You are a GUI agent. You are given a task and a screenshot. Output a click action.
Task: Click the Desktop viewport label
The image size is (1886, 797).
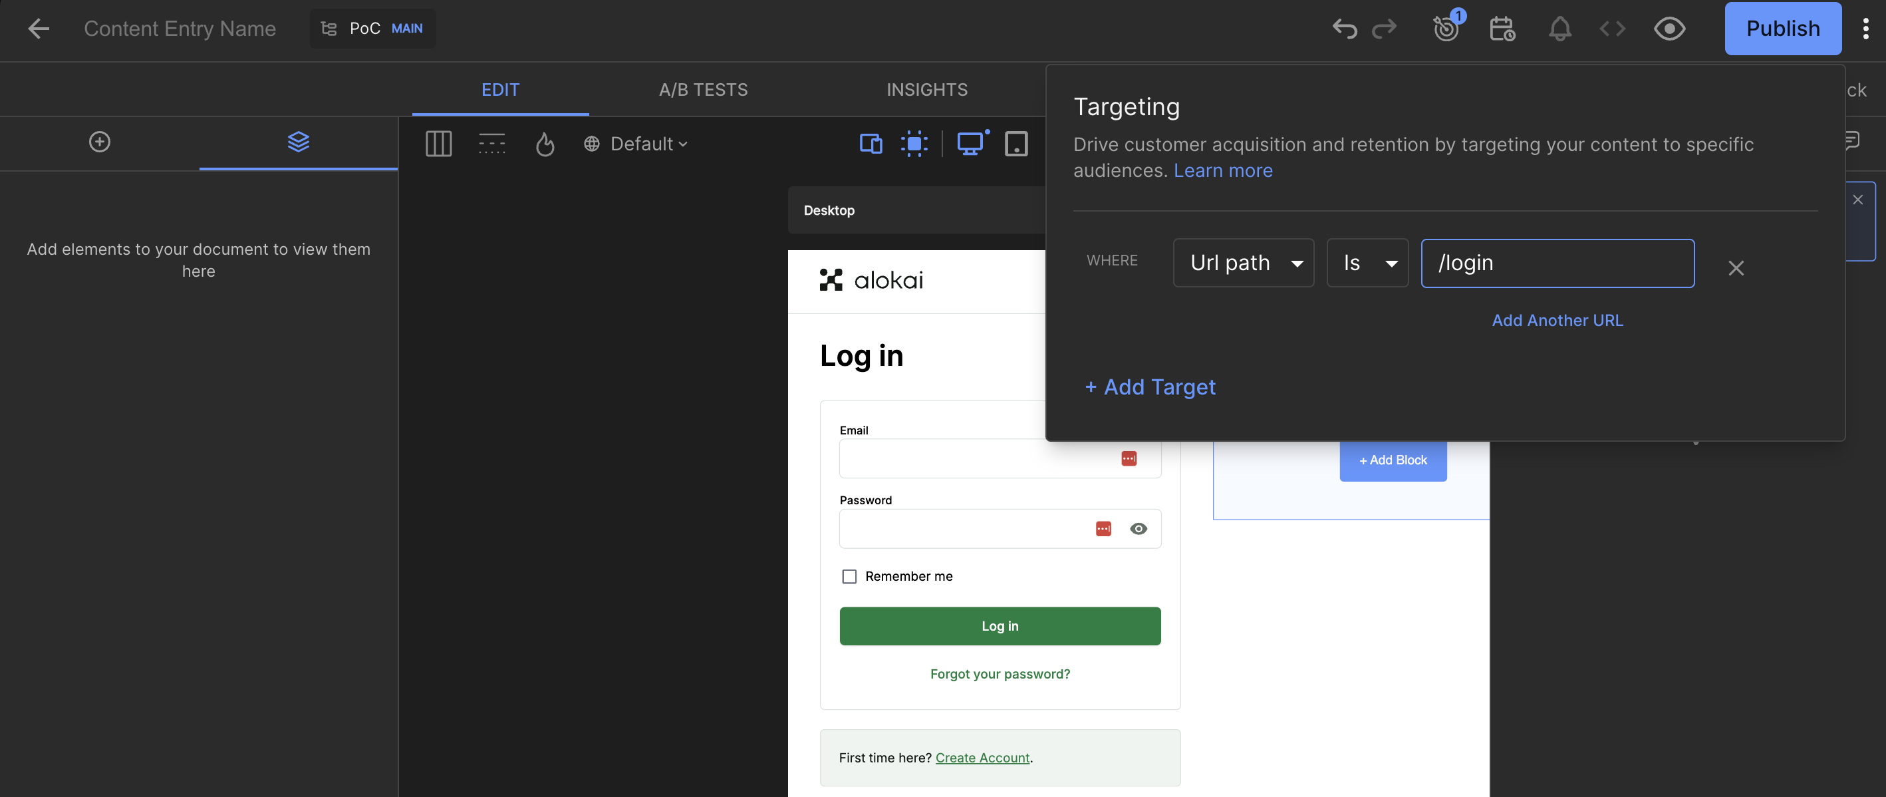point(829,210)
